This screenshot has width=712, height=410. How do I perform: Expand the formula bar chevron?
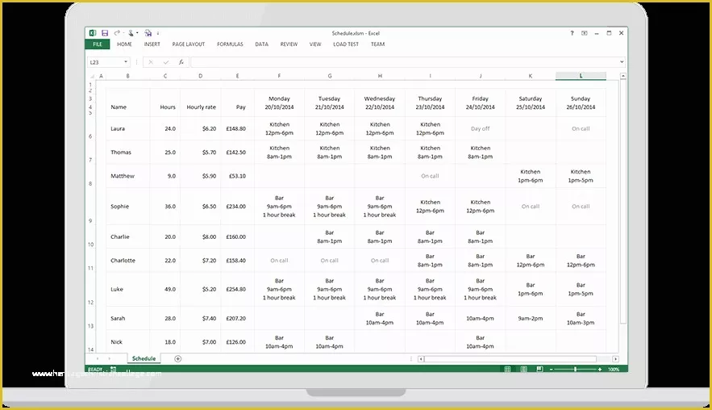pyautogui.click(x=622, y=62)
